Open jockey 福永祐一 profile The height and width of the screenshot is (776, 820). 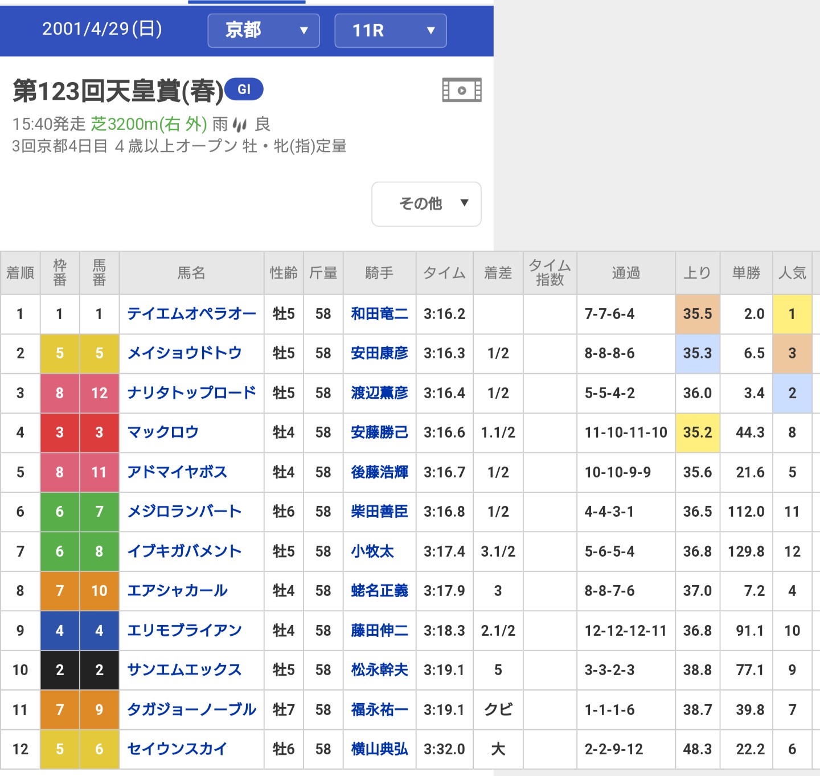pyautogui.click(x=379, y=709)
